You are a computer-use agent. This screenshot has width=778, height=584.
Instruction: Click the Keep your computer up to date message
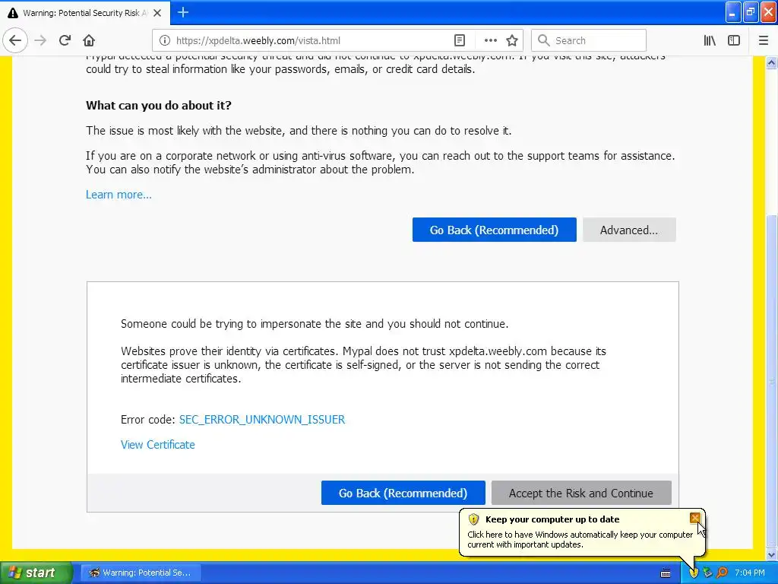[580, 539]
